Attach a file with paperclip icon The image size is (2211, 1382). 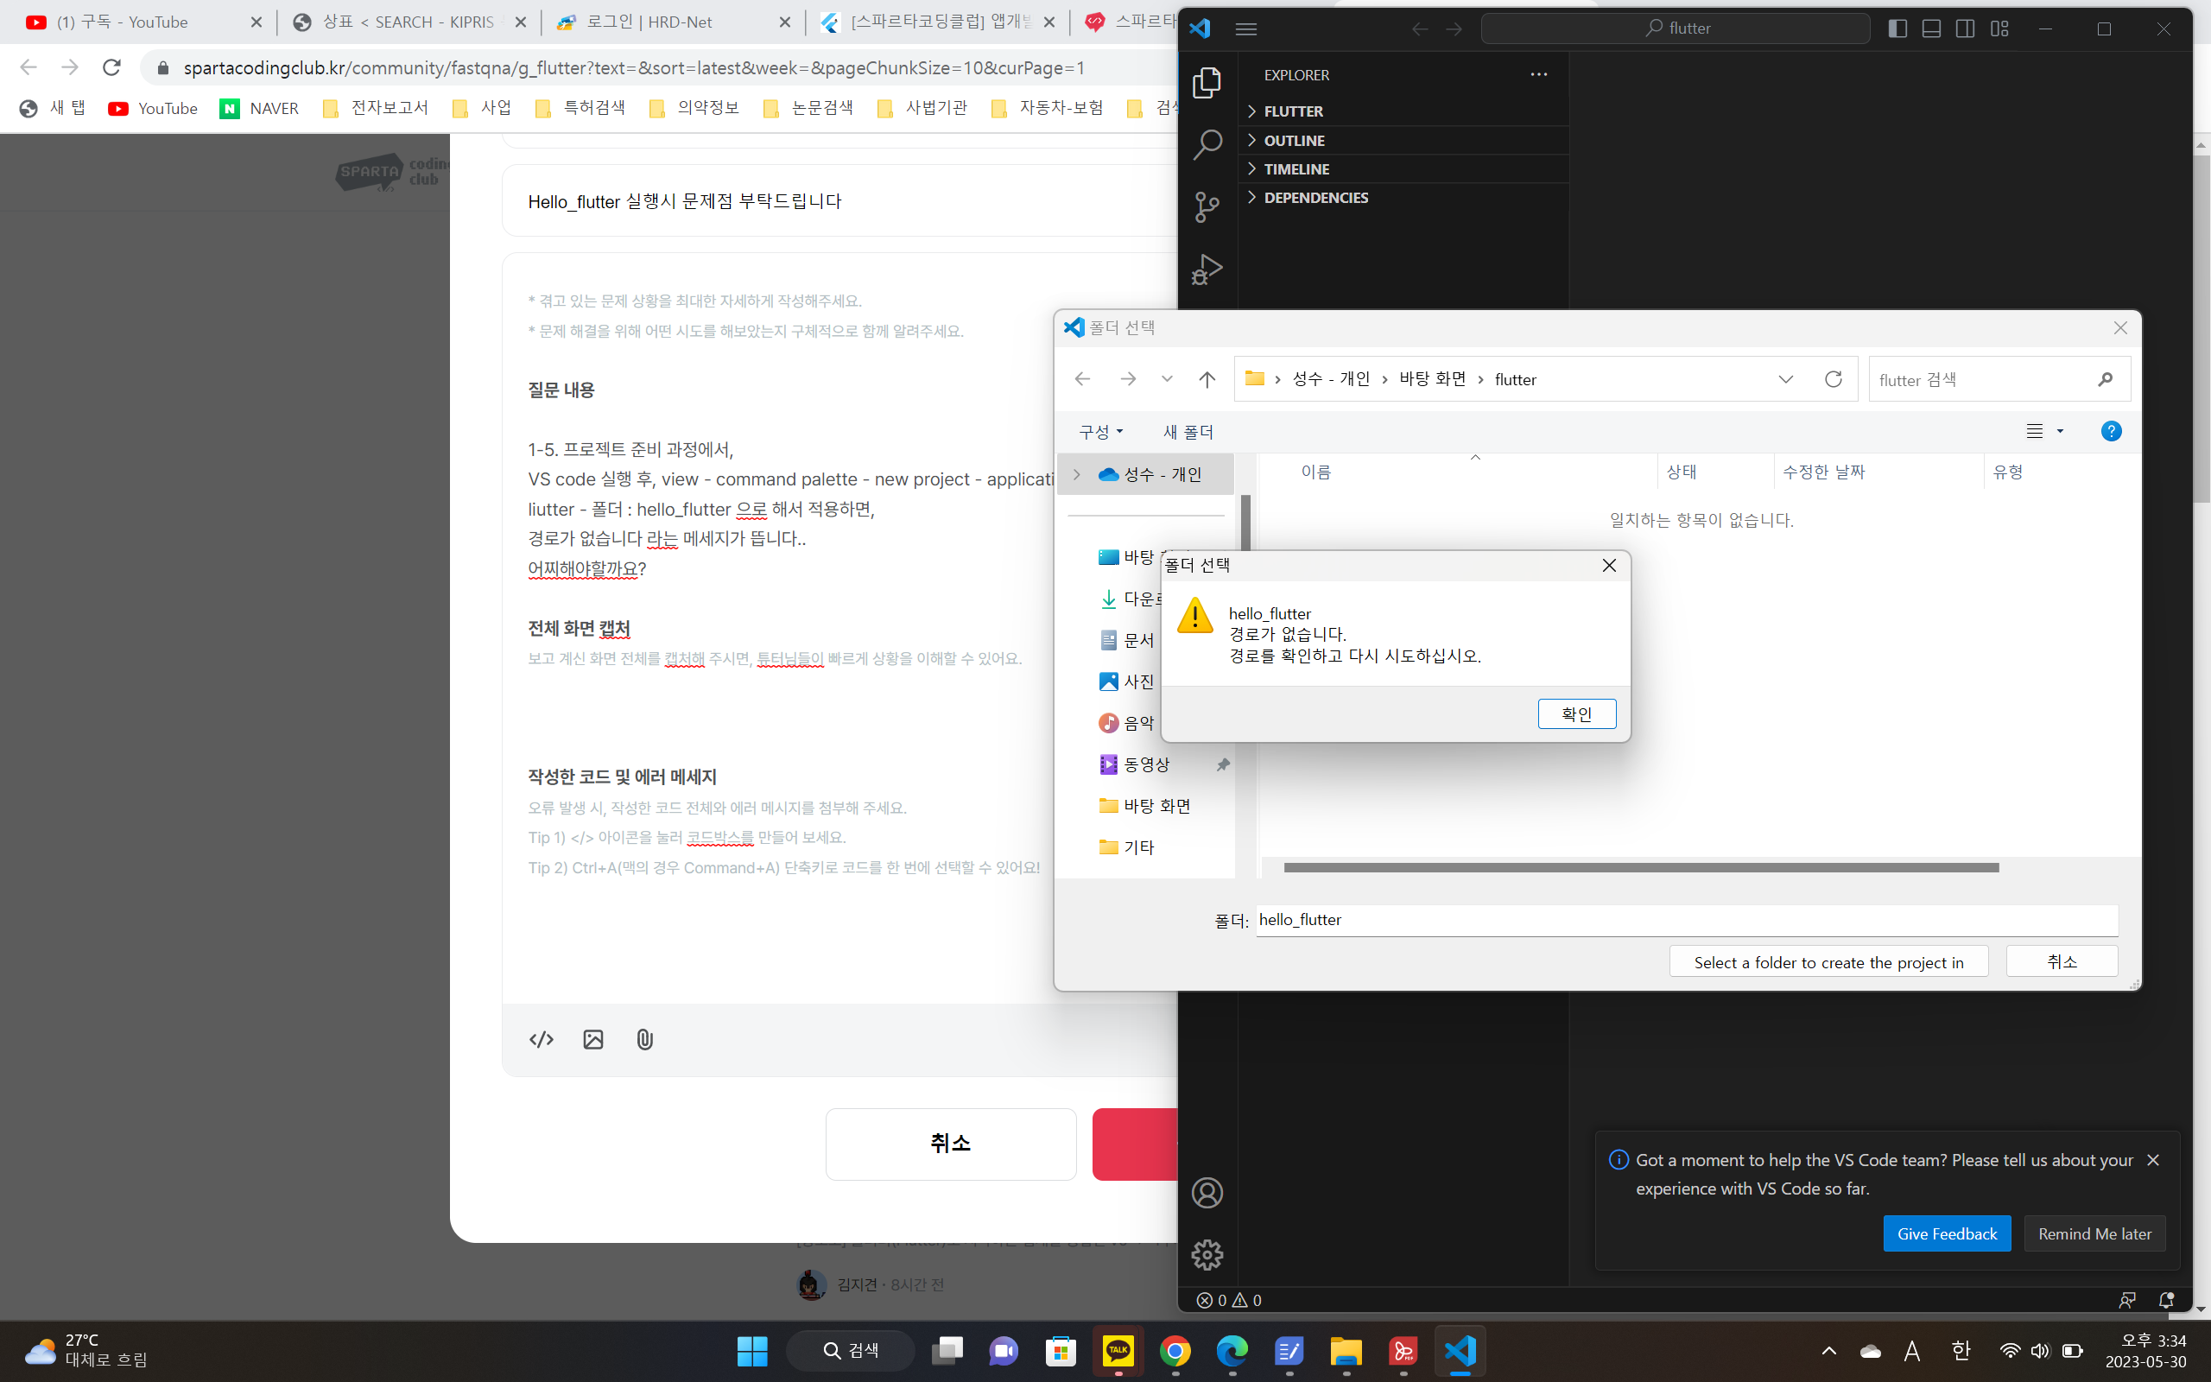(x=644, y=1039)
